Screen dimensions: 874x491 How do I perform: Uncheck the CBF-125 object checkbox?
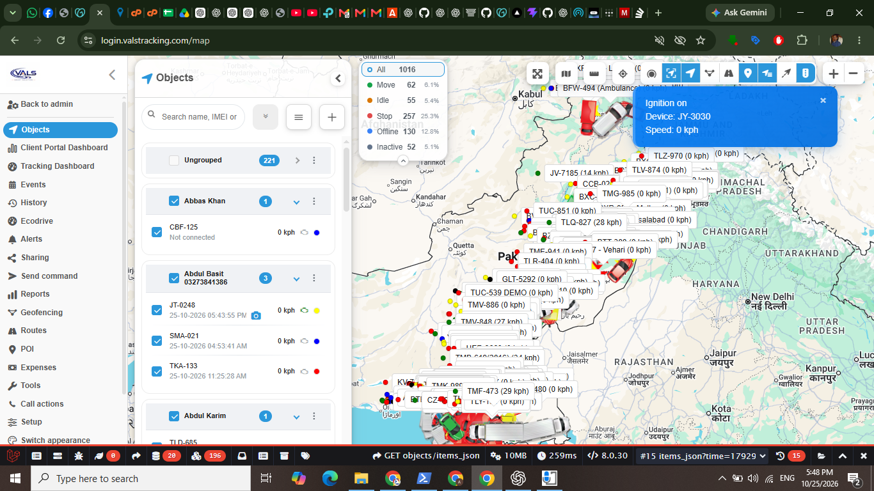[x=157, y=232]
